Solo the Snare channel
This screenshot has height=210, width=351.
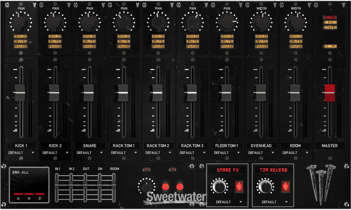coord(89,36)
